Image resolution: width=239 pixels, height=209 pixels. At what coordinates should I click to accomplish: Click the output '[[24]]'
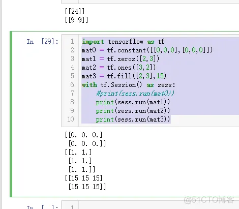point(75,11)
